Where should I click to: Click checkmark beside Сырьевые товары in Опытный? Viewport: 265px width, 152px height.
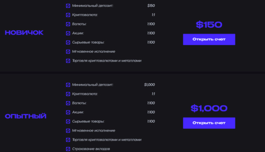[68, 121]
